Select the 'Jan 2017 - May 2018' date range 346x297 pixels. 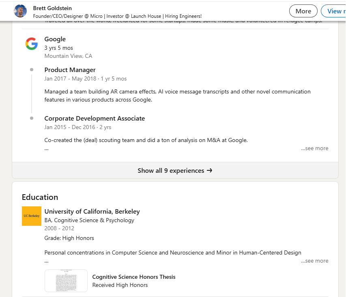pos(70,78)
